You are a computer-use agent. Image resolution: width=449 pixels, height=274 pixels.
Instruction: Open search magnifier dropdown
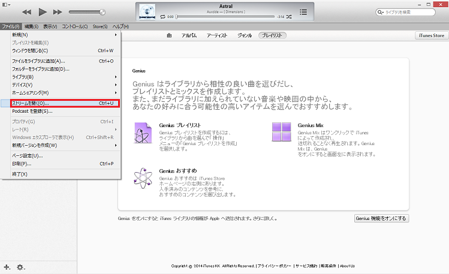381,13
